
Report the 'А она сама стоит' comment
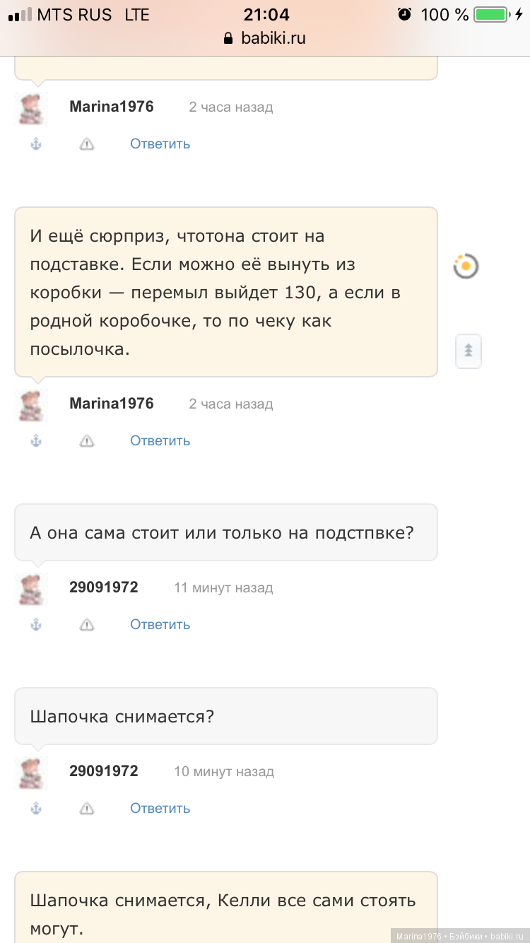click(x=86, y=624)
